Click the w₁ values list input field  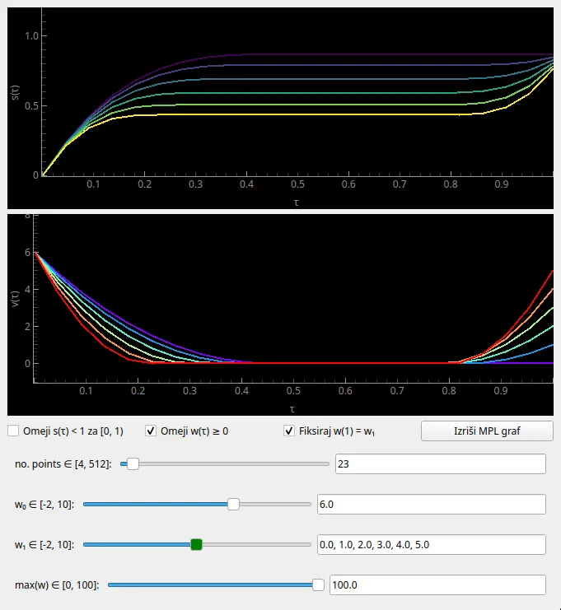[430, 544]
